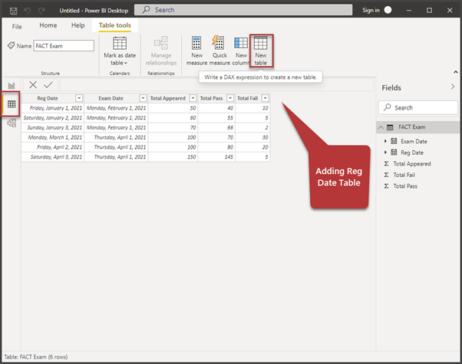Open Total Pass column filter dropdown
462x364 pixels.
tap(230, 98)
